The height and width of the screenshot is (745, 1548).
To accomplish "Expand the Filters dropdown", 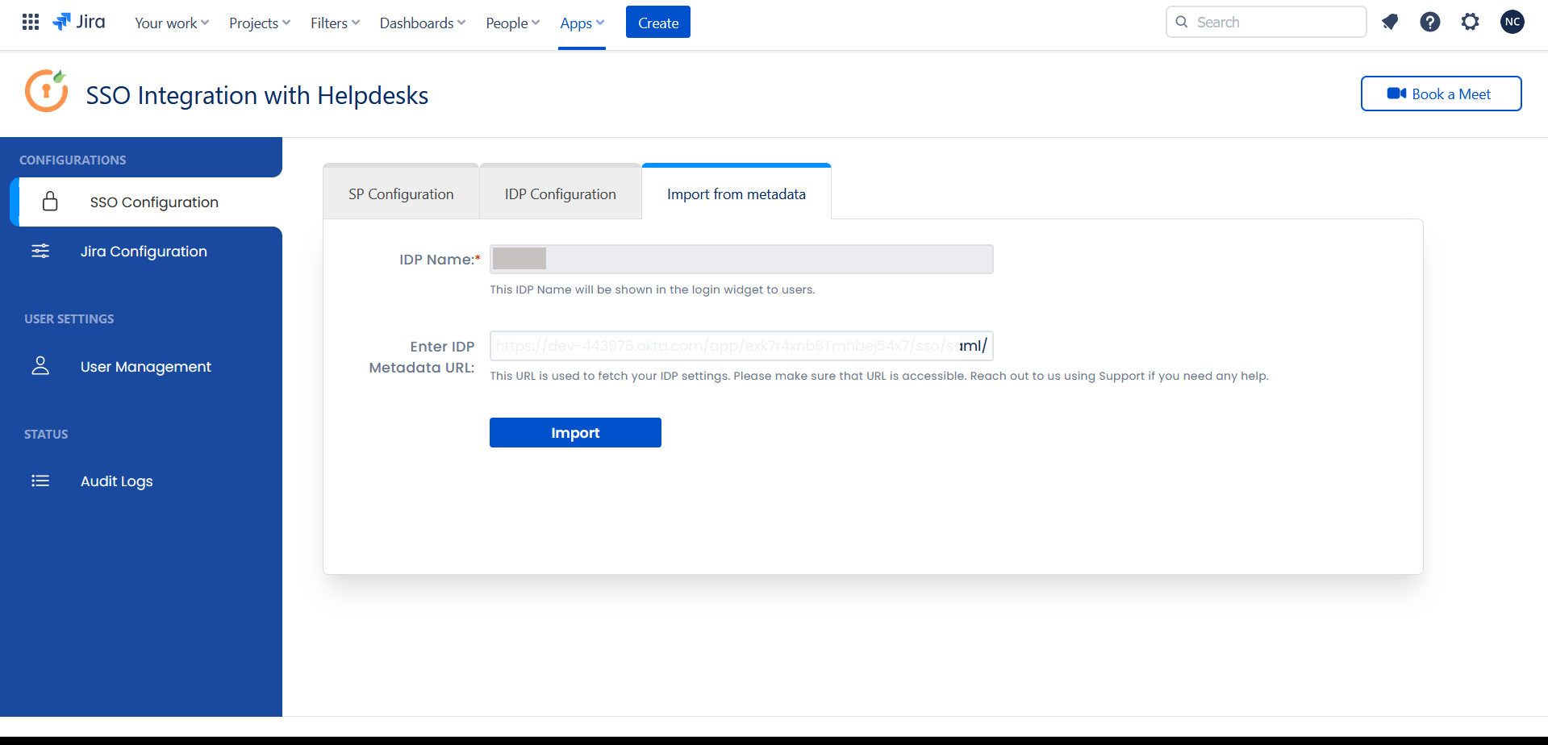I will pos(335,23).
